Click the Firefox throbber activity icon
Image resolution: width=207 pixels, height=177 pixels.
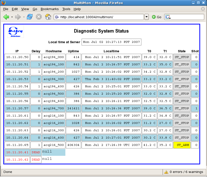point(203,9)
